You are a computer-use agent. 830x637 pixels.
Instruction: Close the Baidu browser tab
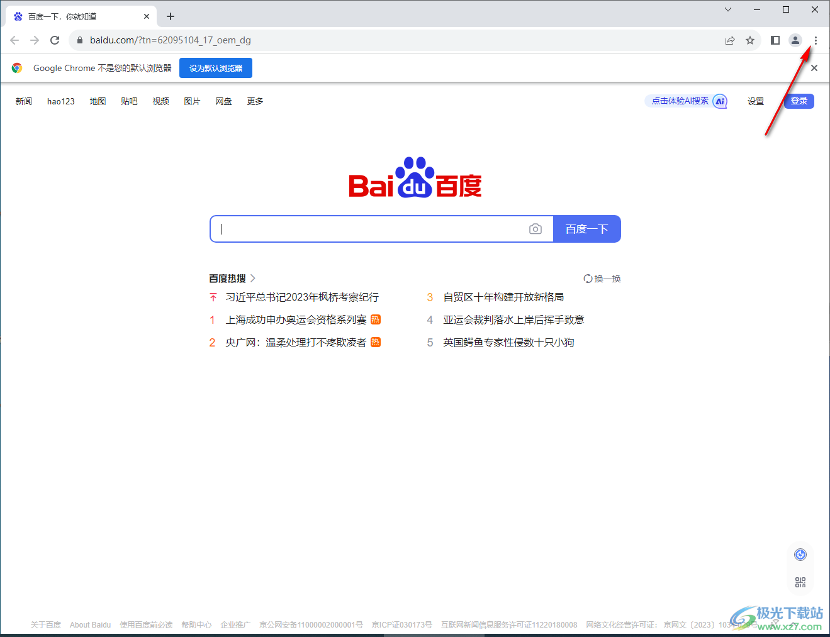147,16
